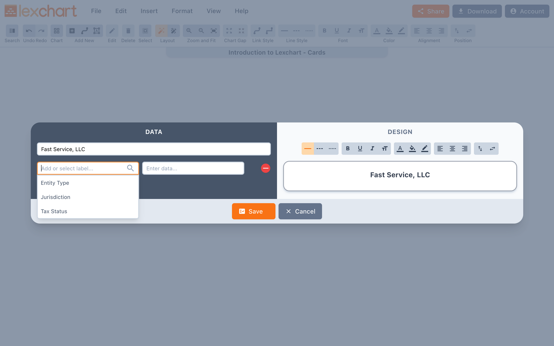The width and height of the screenshot is (554, 346).
Task: Click the italic formatting icon
Action: click(x=372, y=148)
